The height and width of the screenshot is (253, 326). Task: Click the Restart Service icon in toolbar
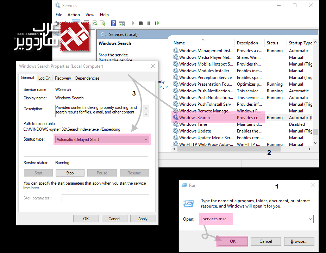coord(157,23)
